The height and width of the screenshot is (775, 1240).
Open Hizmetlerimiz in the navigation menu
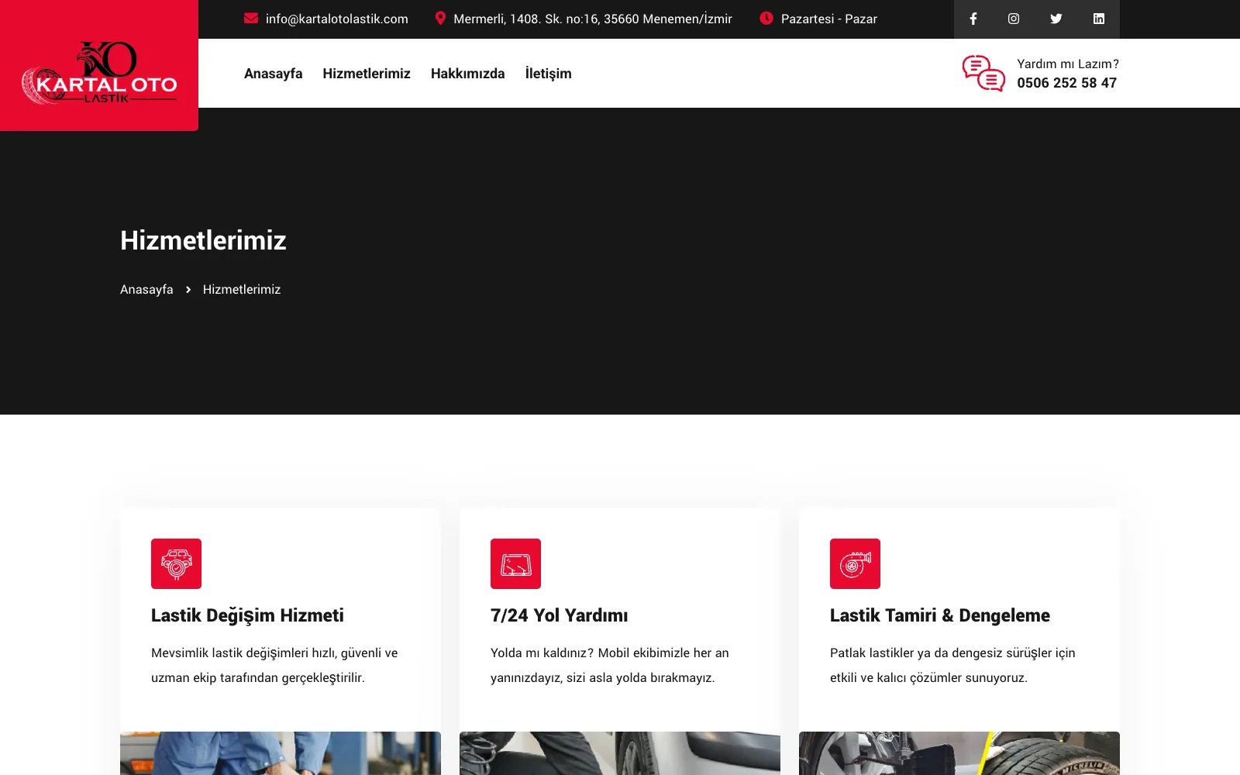(367, 74)
